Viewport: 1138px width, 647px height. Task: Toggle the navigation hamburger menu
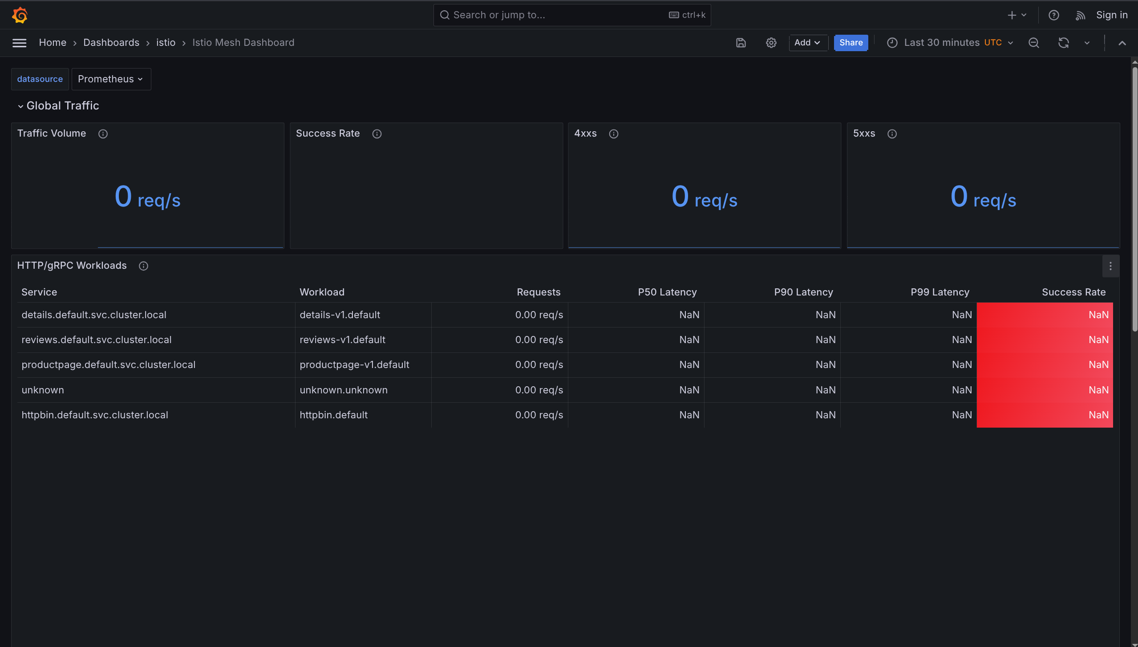(20, 43)
